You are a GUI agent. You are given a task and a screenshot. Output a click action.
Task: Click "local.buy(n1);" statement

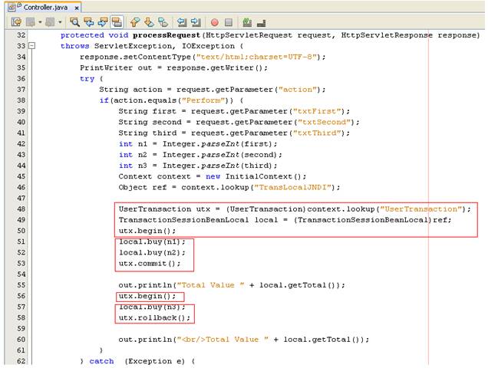pos(152,241)
